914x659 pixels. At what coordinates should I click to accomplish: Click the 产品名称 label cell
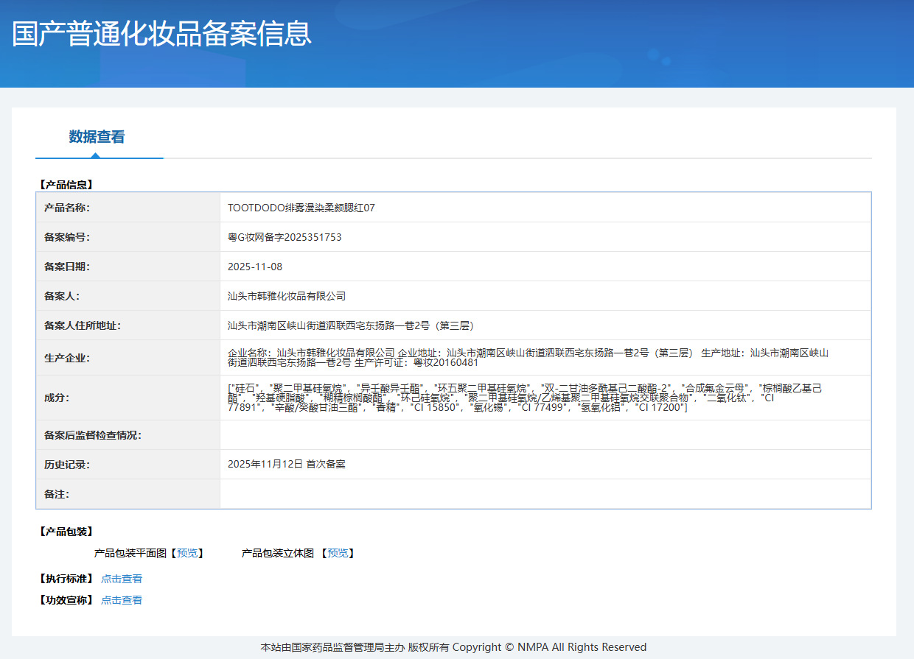click(x=128, y=208)
